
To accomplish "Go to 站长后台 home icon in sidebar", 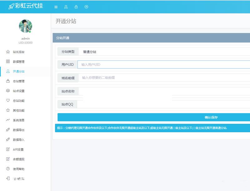I will coord(8,52).
